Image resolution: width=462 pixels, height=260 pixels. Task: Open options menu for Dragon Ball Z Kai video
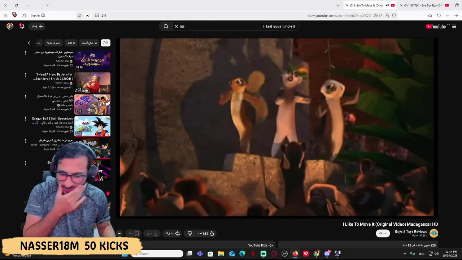pos(25,119)
